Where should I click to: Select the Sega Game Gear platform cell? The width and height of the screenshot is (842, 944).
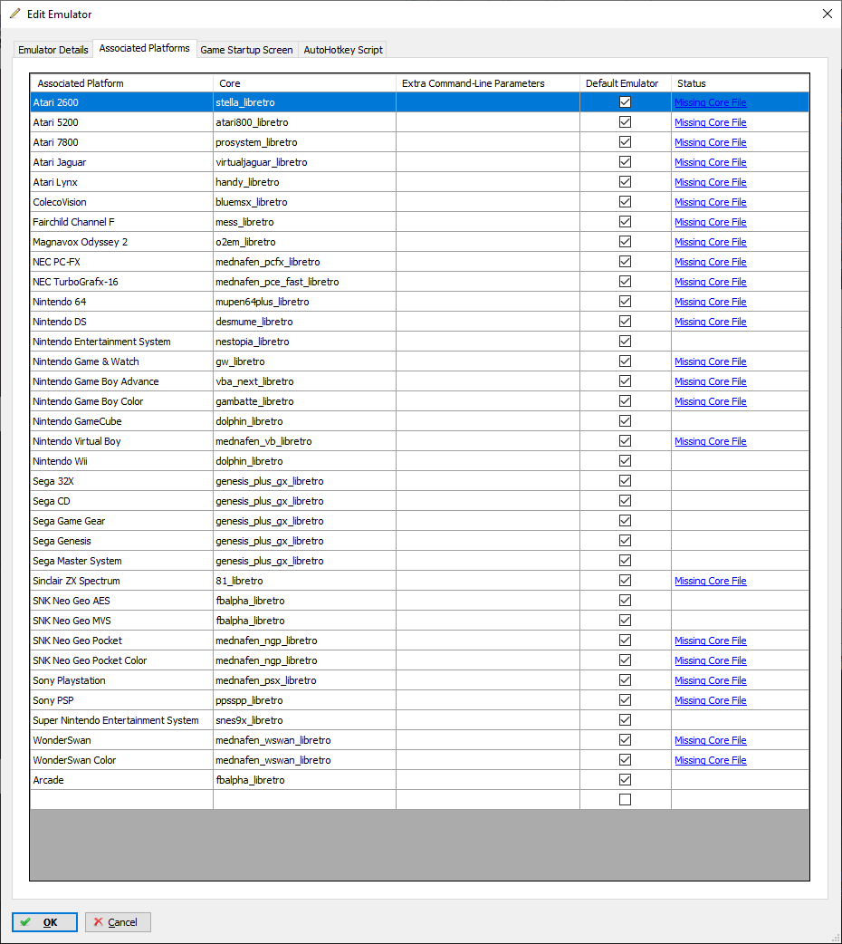point(121,521)
